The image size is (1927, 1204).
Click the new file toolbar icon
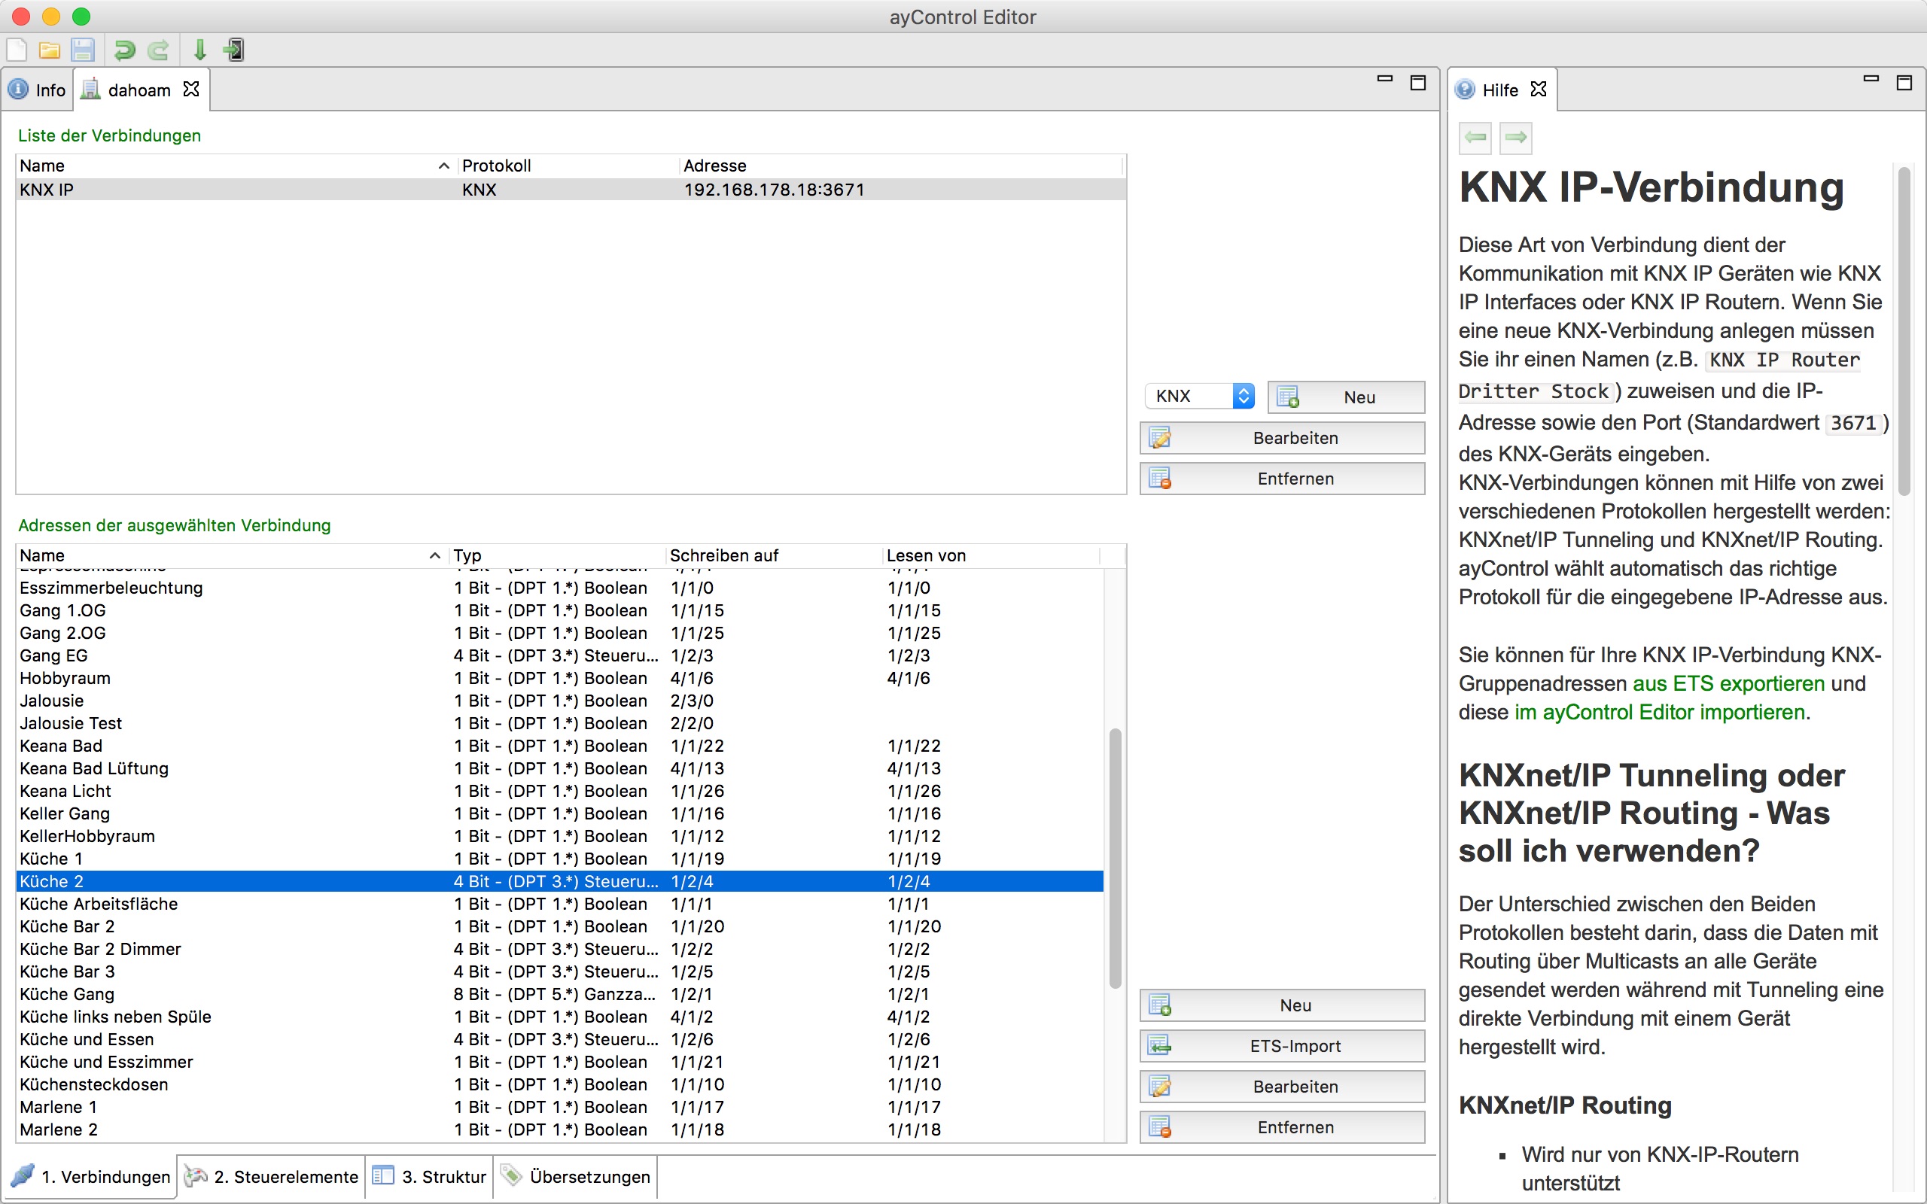coord(17,50)
